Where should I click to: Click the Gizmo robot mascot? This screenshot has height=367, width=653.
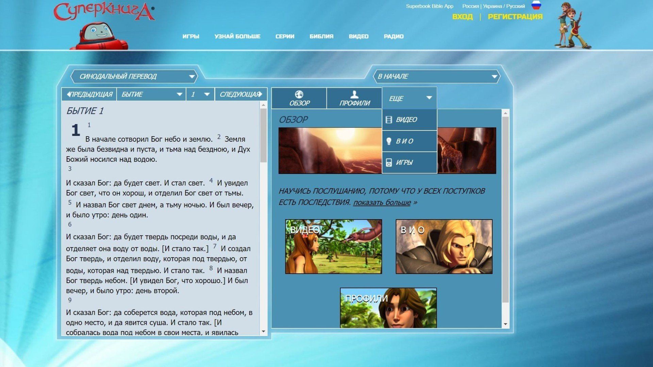click(x=99, y=36)
